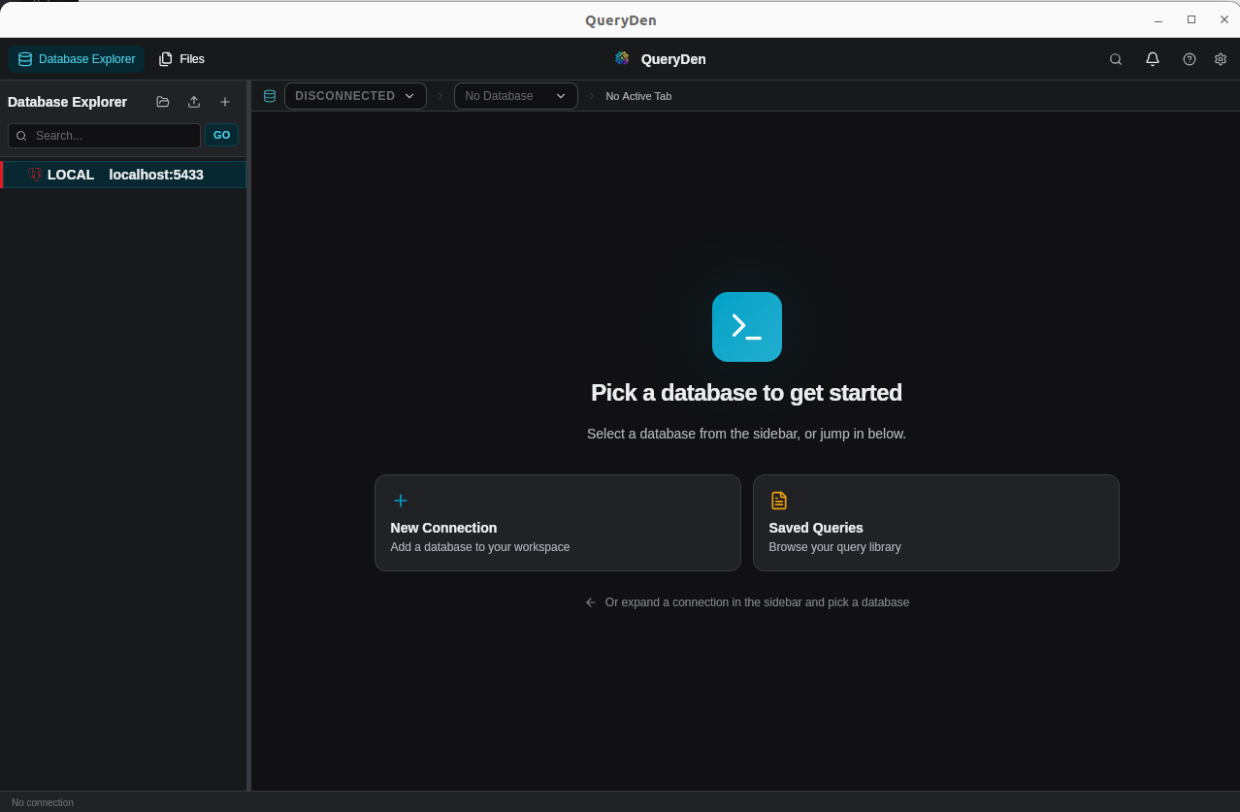Image resolution: width=1240 pixels, height=812 pixels.
Task: Click the New Connection card
Action: [558, 523]
